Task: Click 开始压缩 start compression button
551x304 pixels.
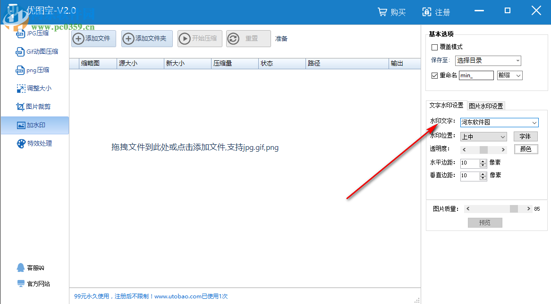Action: (x=200, y=39)
